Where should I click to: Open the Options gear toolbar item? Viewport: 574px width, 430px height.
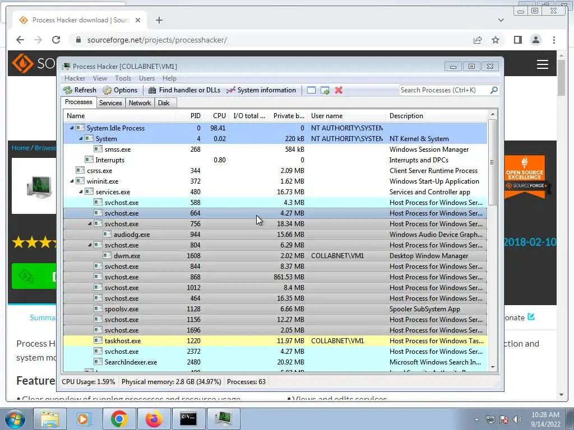[120, 90]
